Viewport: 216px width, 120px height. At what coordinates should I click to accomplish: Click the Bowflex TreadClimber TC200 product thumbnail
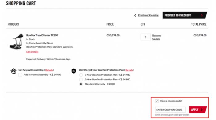17,41
